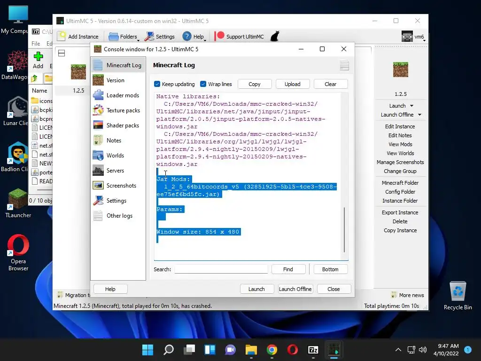Viewport: 481px width, 361px height.
Task: Toggle Wrap lines checkbox
Action: coord(203,84)
